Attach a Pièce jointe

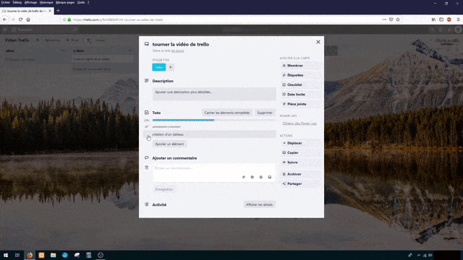click(300, 104)
